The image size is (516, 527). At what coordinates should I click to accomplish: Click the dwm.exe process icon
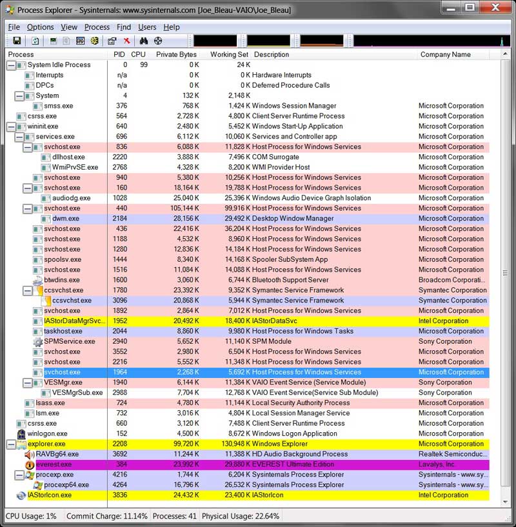coord(46,219)
